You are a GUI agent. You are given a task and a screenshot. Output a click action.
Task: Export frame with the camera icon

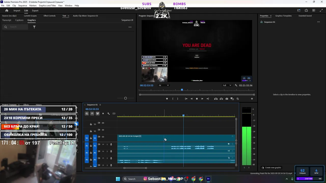tap(227, 99)
